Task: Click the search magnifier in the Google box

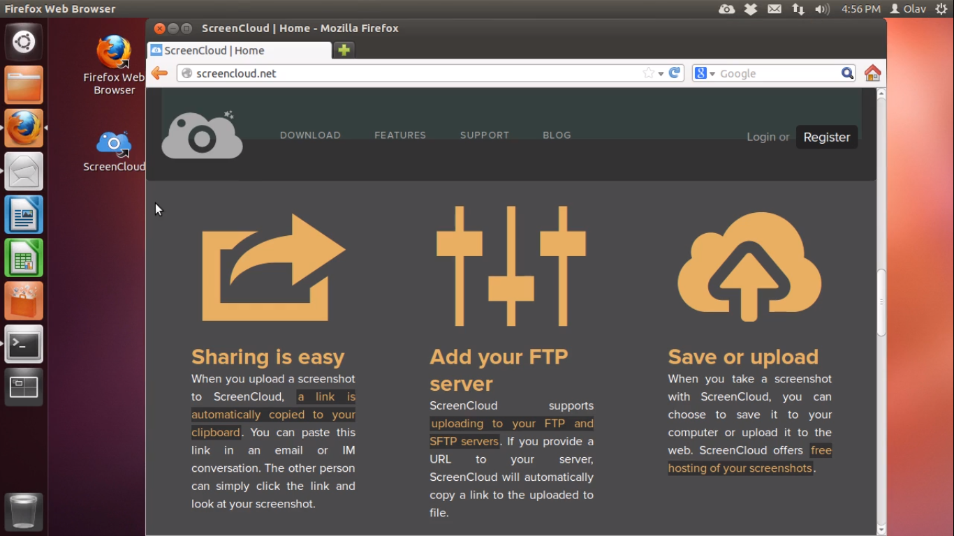Action: [x=847, y=73]
